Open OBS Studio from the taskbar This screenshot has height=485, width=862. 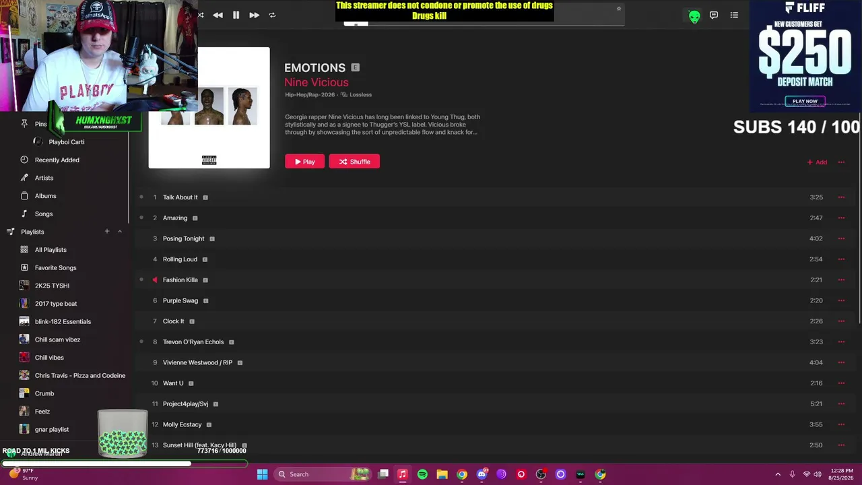coord(541,474)
